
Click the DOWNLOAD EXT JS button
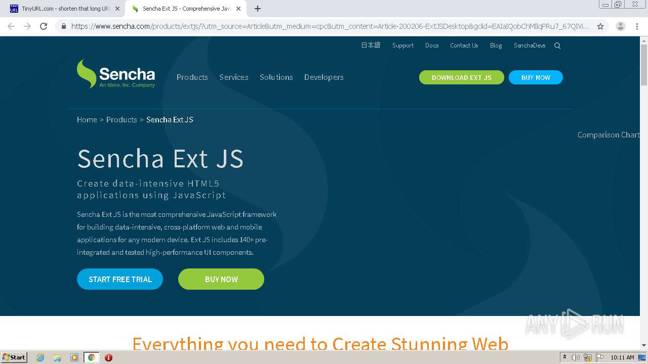click(x=462, y=77)
